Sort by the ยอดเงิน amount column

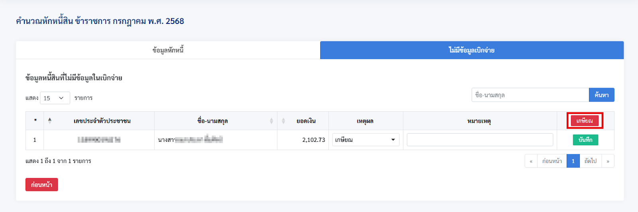click(303, 121)
